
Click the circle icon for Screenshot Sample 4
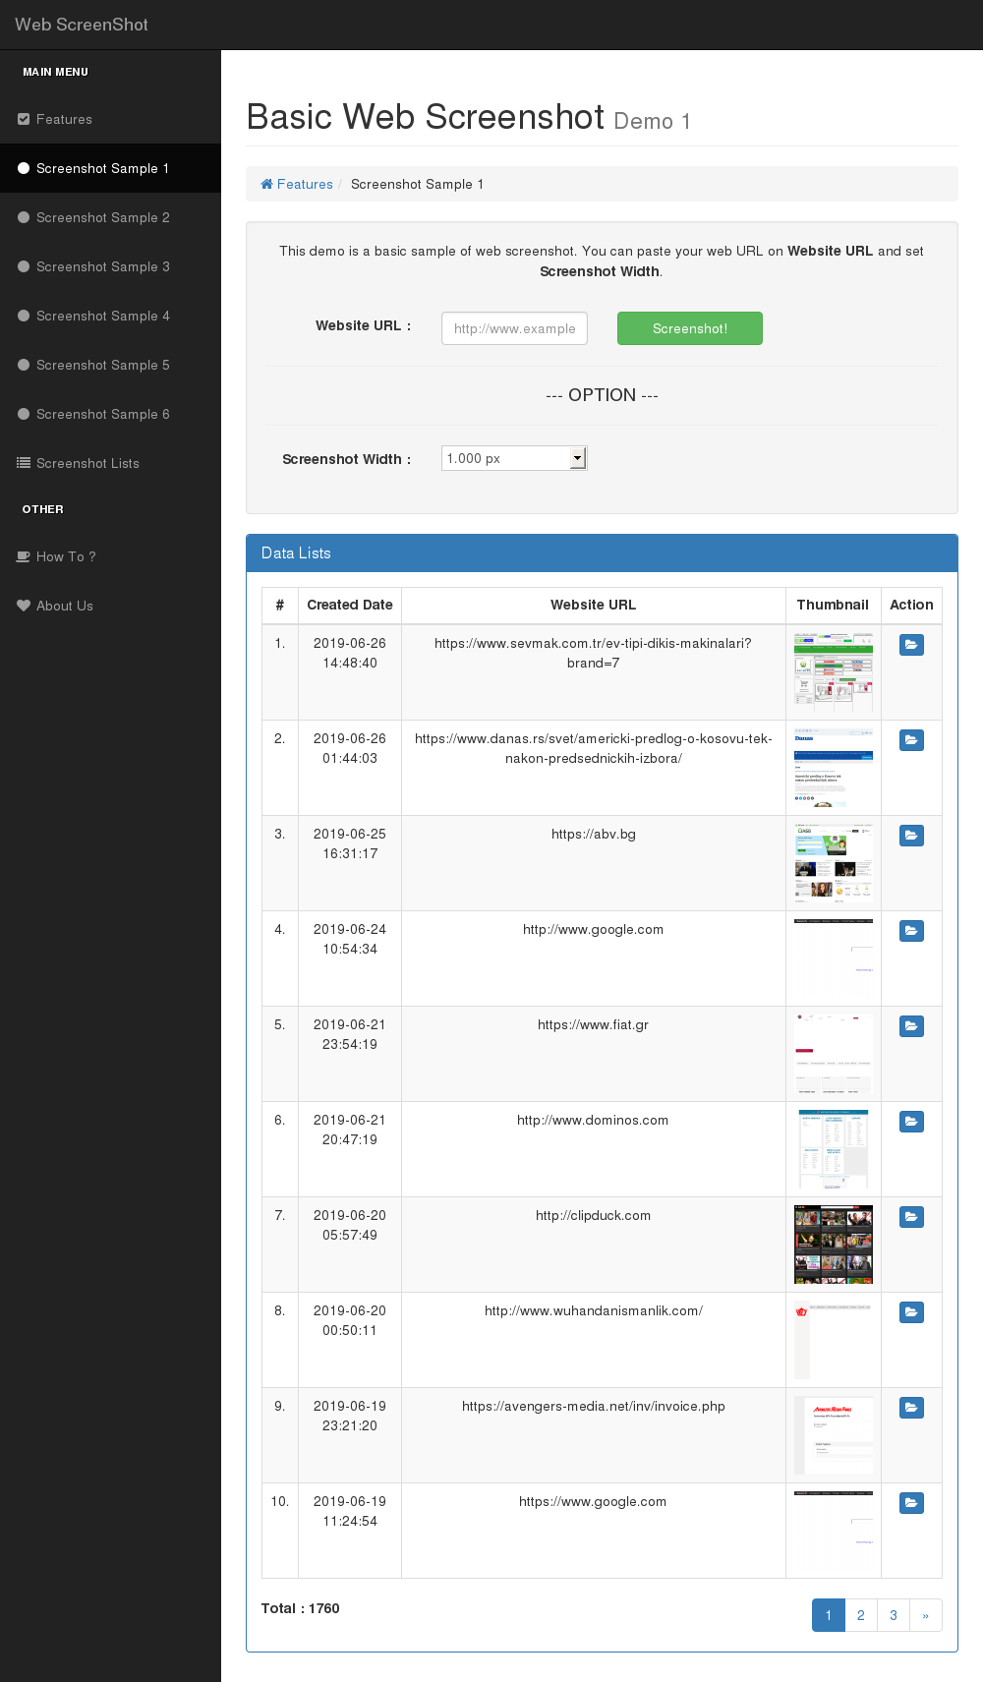pyautogui.click(x=24, y=316)
